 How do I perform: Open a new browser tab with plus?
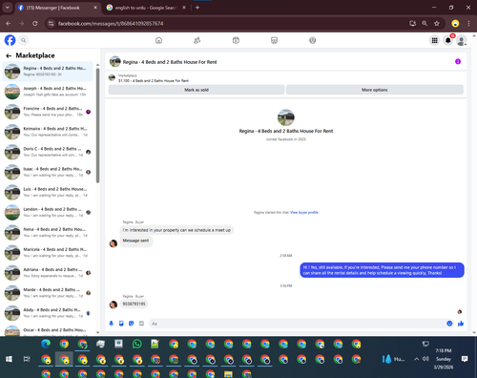[197, 8]
